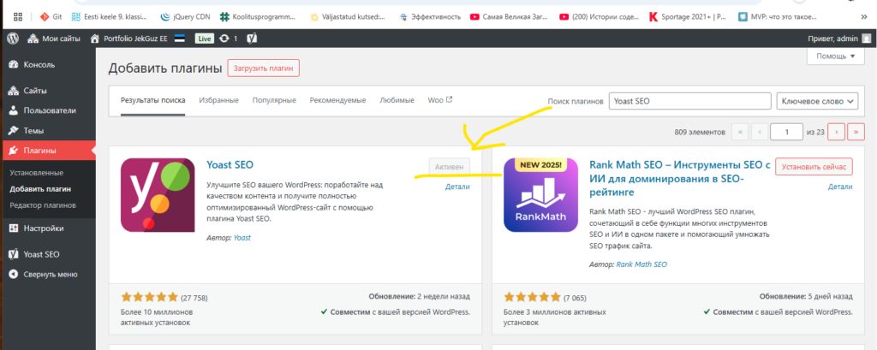
Task: Expand the Помощь help dropdown
Action: 836,56
